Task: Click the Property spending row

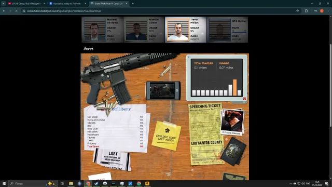Action: point(115,143)
